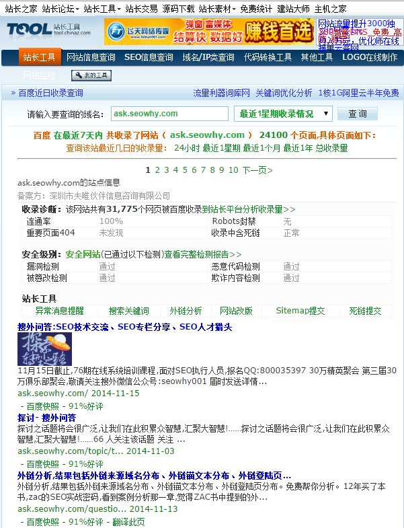Open the Sitemap提交 tool link
Image resolution: width=404 pixels, height=528 pixels.
[x=300, y=311]
